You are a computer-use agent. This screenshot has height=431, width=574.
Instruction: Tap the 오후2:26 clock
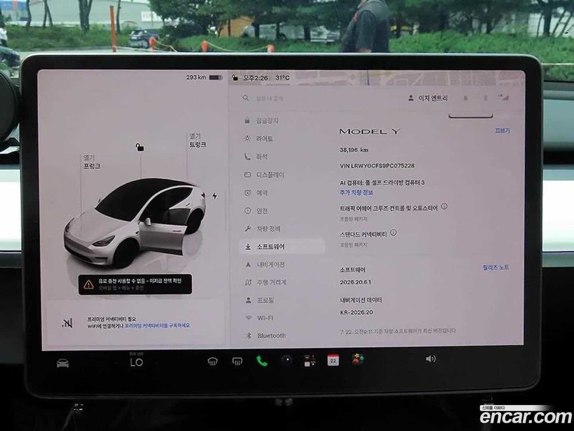pyautogui.click(x=256, y=78)
